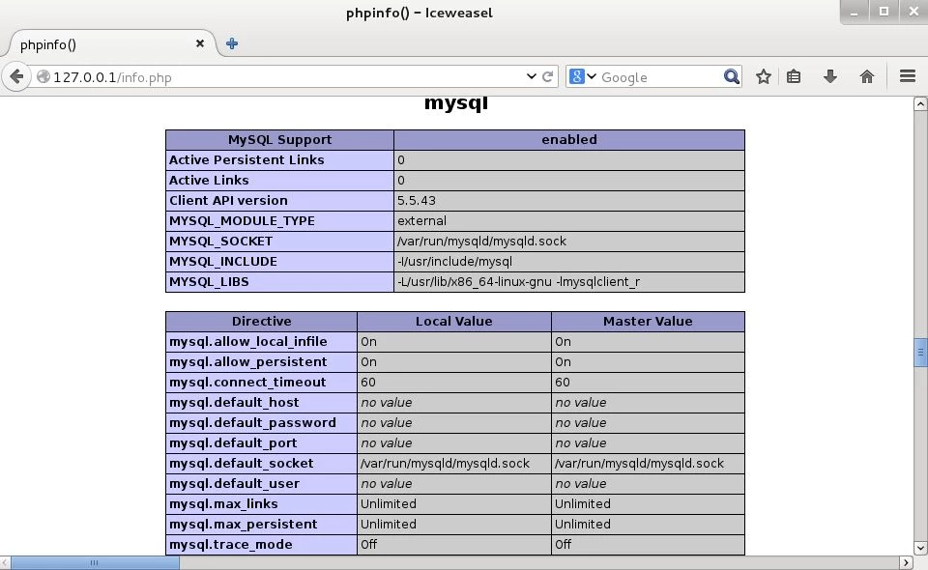The width and height of the screenshot is (928, 570).
Task: Reload the current page
Action: point(548,76)
